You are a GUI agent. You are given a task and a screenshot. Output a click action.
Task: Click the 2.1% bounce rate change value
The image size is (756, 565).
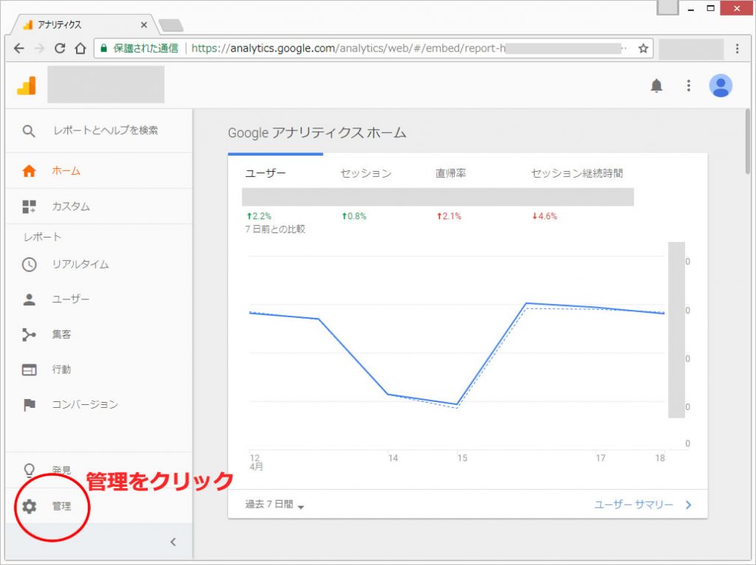pos(449,216)
